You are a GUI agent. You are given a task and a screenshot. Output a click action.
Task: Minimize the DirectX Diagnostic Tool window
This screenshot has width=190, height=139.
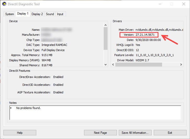click(160, 4)
